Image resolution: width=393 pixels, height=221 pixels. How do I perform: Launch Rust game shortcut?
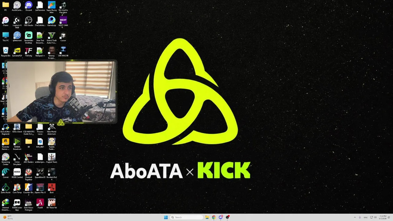[52, 188]
